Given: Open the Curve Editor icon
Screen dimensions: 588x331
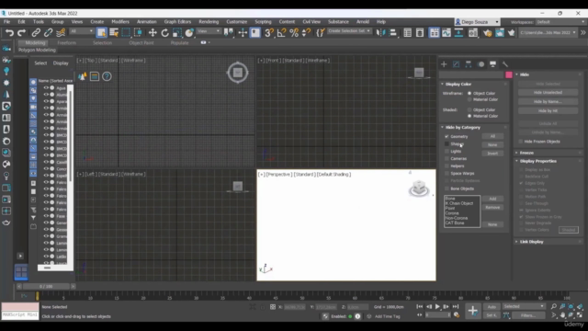Looking at the screenshot, I should click(447, 33).
